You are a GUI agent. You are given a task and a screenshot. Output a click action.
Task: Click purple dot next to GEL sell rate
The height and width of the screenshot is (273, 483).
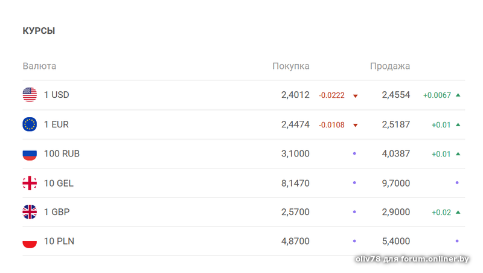coord(457,183)
